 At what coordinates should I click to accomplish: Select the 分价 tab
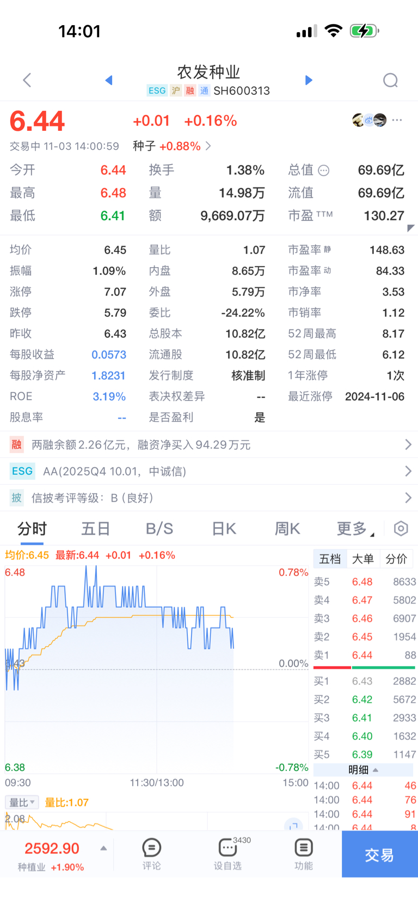[x=396, y=559]
